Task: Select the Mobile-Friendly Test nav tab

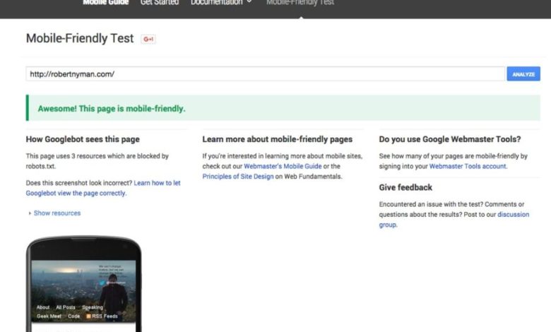Action: 300,2
